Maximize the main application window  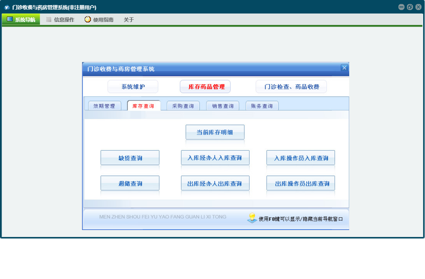pyautogui.click(x=410, y=7)
